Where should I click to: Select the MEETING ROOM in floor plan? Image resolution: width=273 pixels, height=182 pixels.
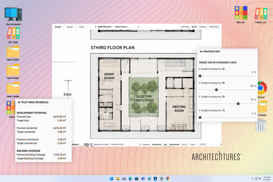tap(179, 109)
